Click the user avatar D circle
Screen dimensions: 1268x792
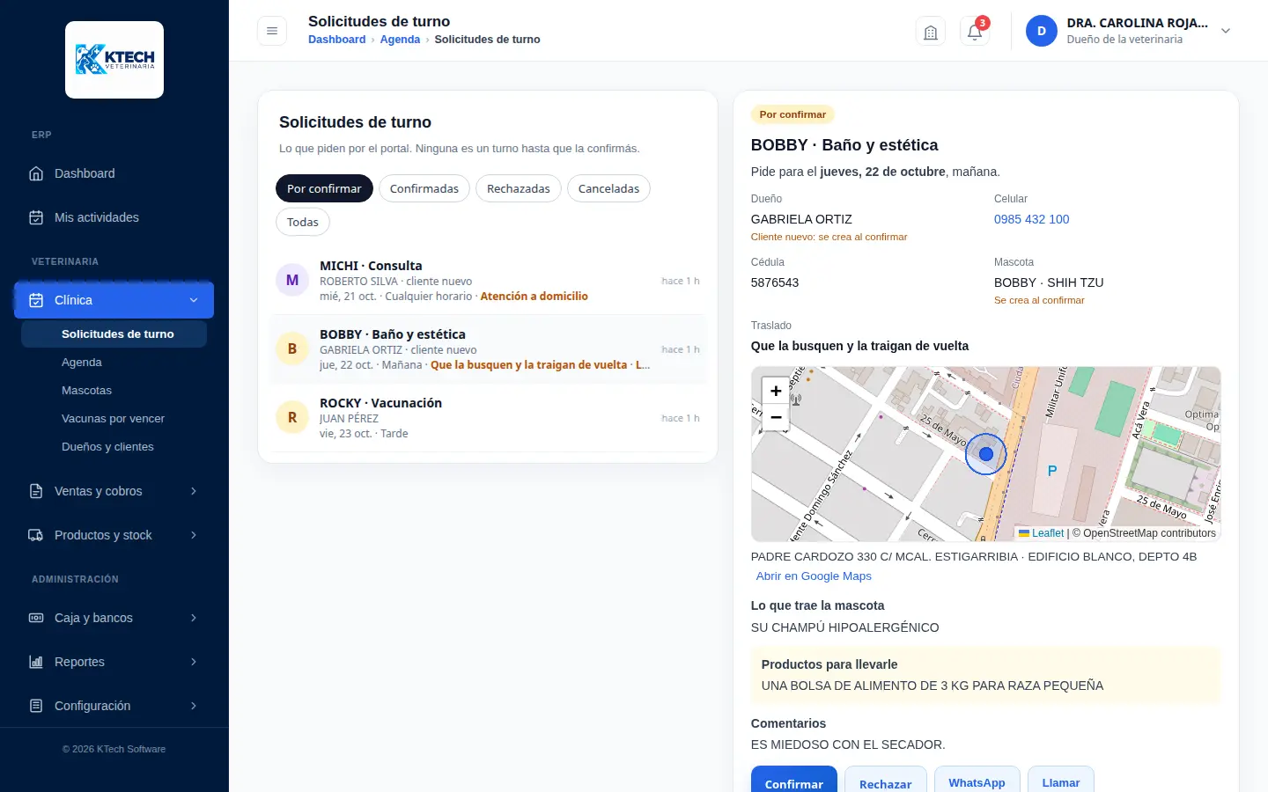(1042, 31)
